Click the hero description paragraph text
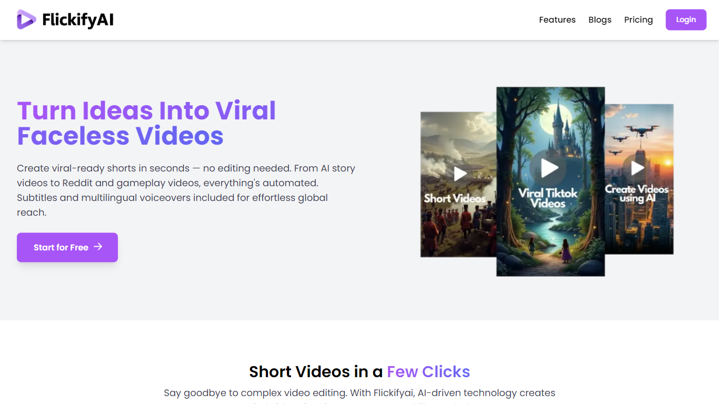719x404 pixels. pos(186,190)
